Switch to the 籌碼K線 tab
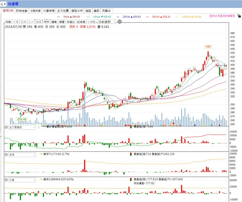Screen dimensions: 242x202 tap(8, 11)
